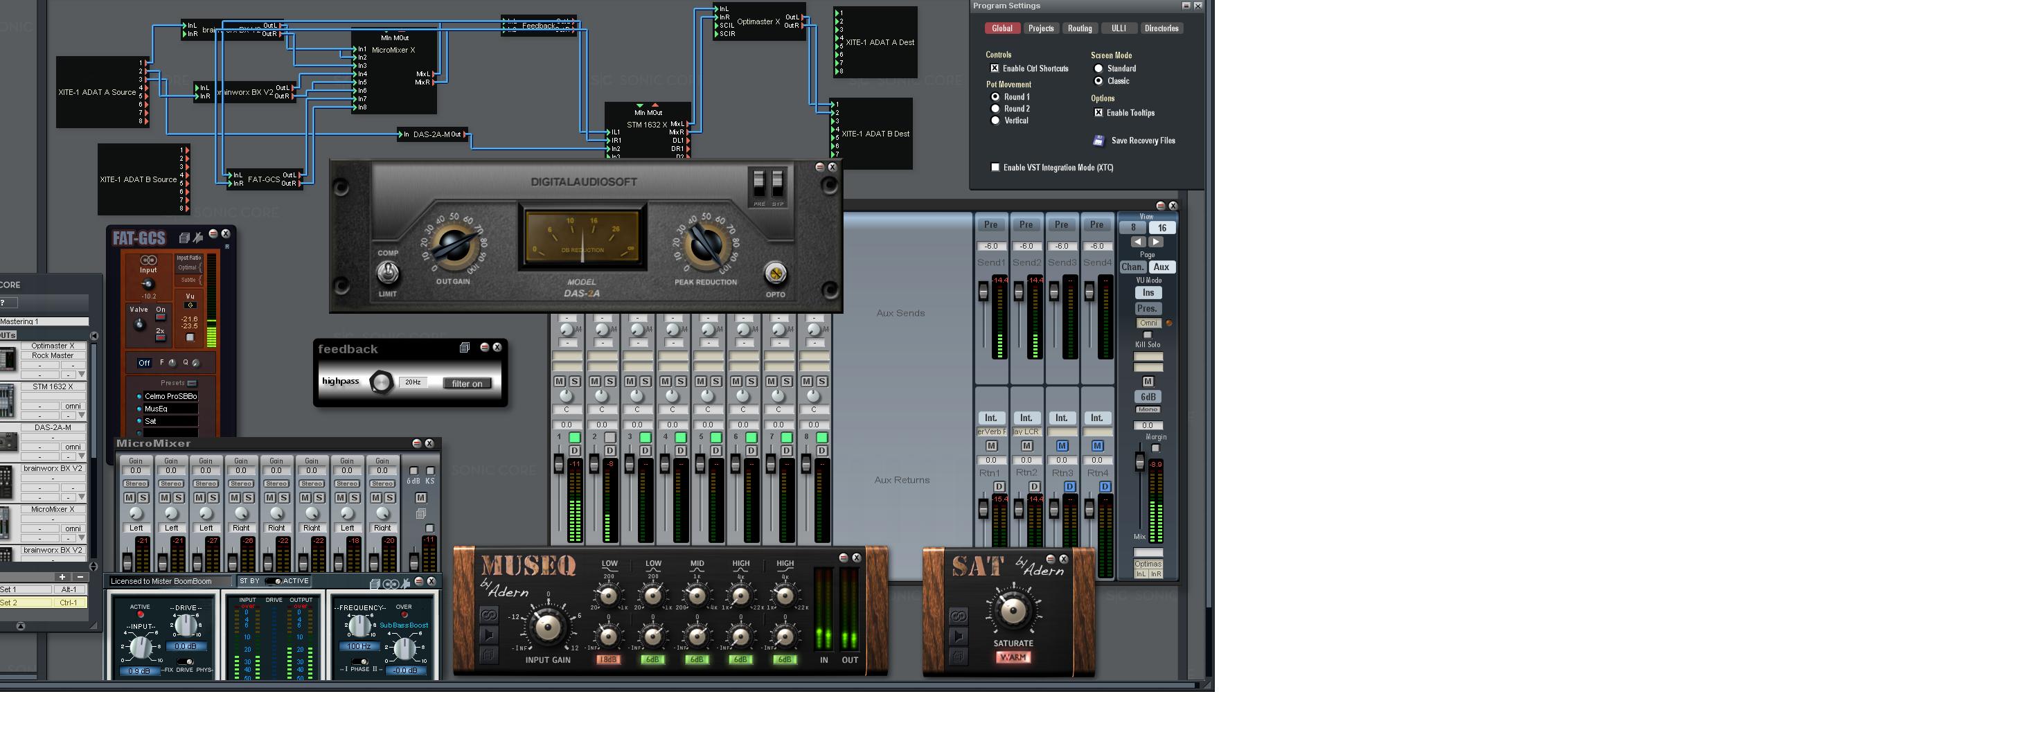2039x748 pixels.
Task: Open MUSEQ preset pages icon
Action: pos(488,654)
